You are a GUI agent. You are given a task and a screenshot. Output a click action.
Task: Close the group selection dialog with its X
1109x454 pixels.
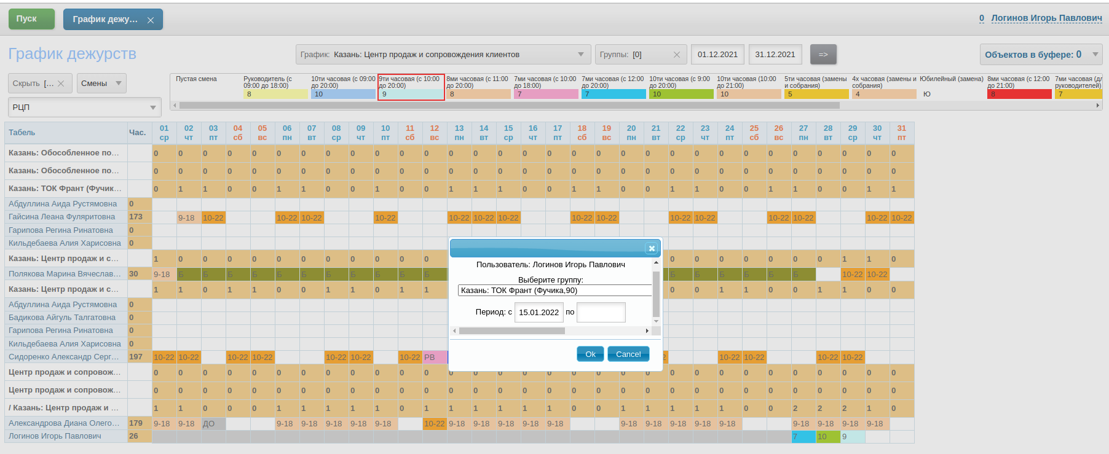(652, 248)
